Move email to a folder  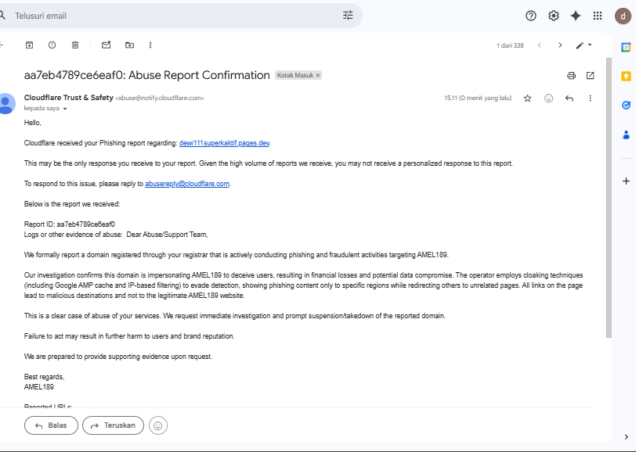tap(129, 45)
